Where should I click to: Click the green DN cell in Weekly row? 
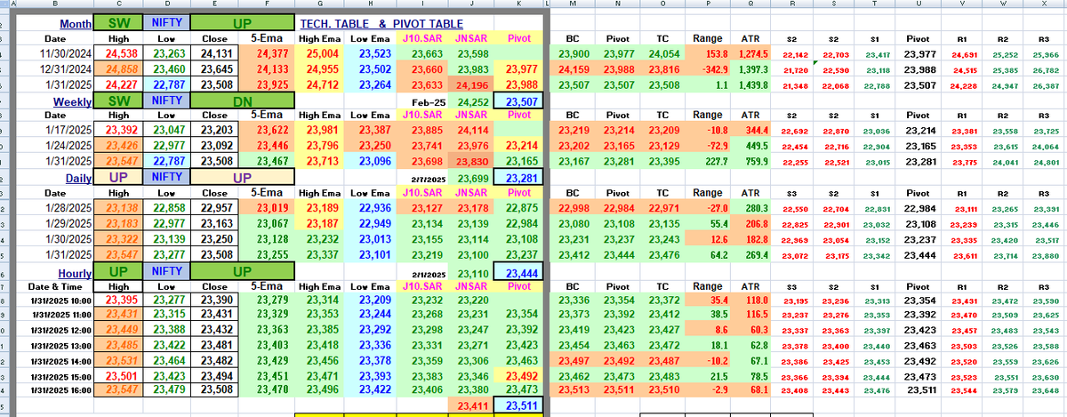(241, 100)
